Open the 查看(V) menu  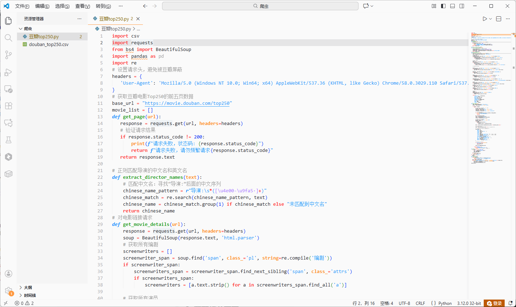83,6
